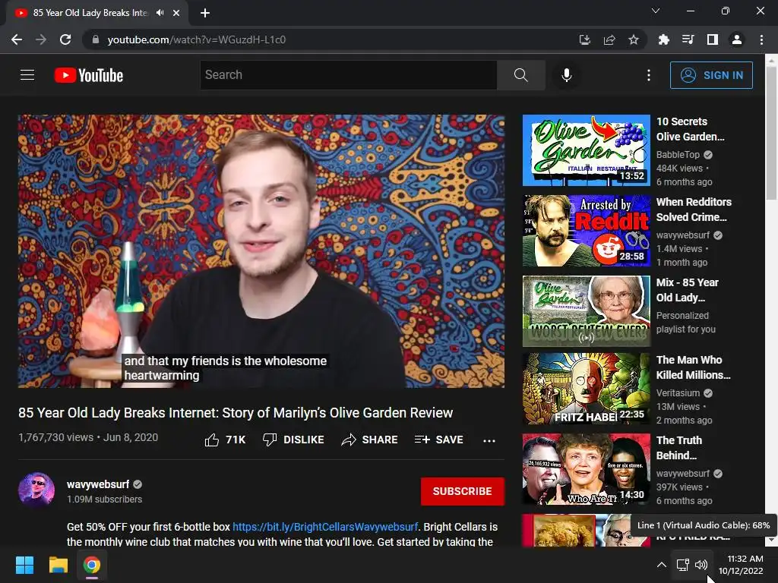Open clock showing 11:32 AM
Screen dimensions: 778x583
pyautogui.click(x=741, y=565)
